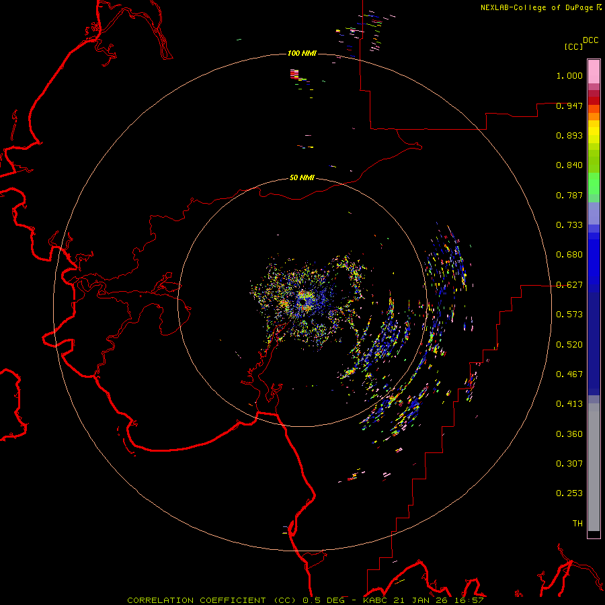Click the DCC product label
The width and height of the screenshot is (605, 605).
click(x=591, y=40)
